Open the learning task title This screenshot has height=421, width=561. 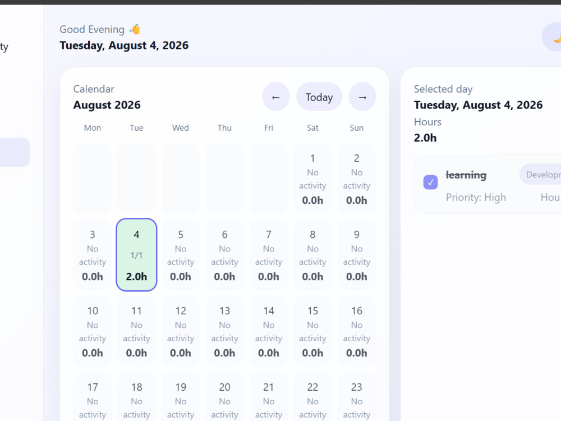click(x=466, y=175)
